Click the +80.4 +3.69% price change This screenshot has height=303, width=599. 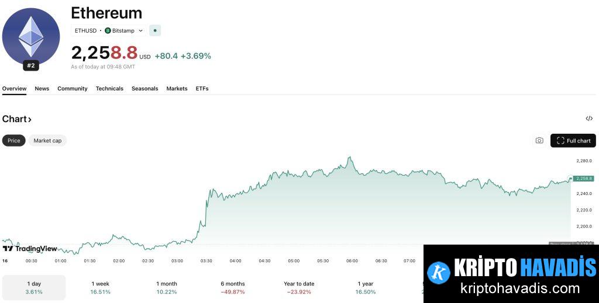point(183,56)
